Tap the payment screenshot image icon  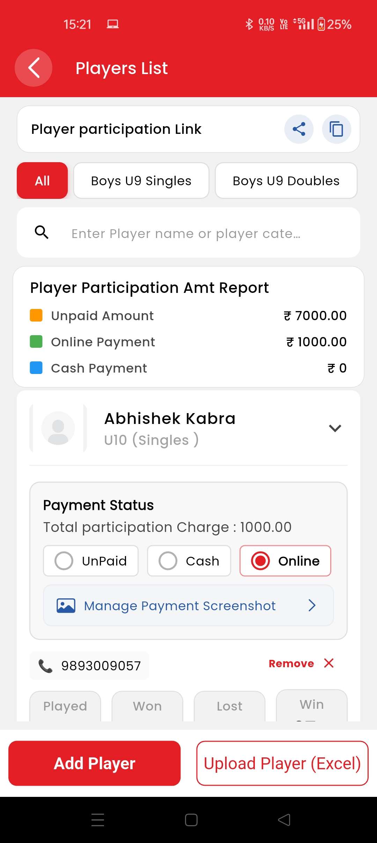pos(66,606)
